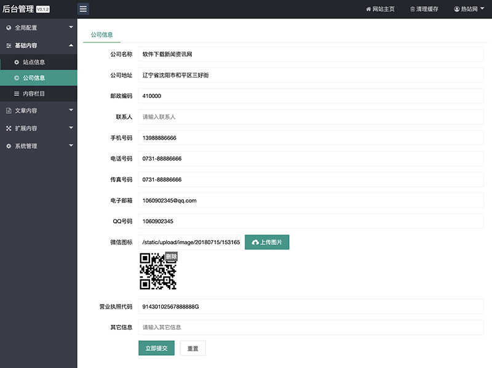The height and width of the screenshot is (368, 492).
Task: Click the WeChat QR code thumbnail
Action: point(158,271)
